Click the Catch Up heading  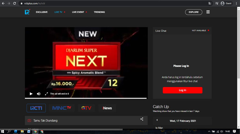point(161,107)
